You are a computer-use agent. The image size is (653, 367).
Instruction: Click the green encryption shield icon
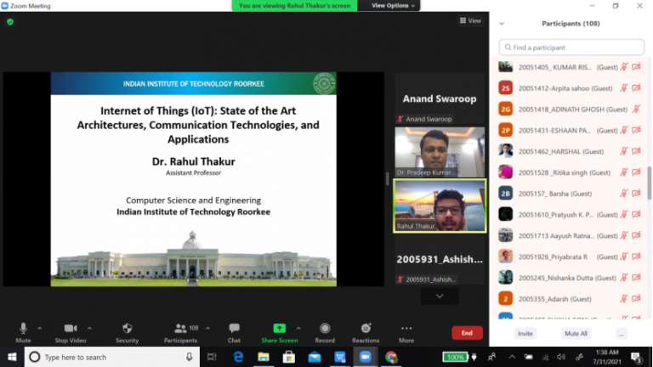pos(10,22)
